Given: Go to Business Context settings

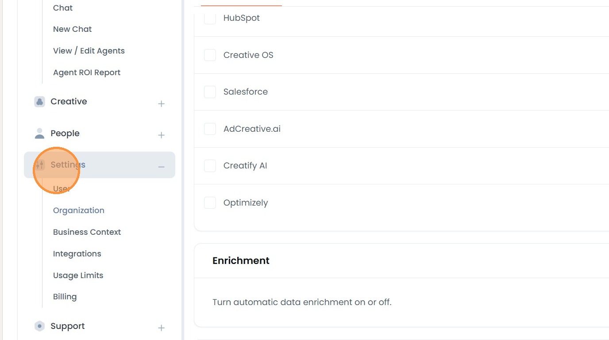Looking at the screenshot, I should click(x=87, y=232).
